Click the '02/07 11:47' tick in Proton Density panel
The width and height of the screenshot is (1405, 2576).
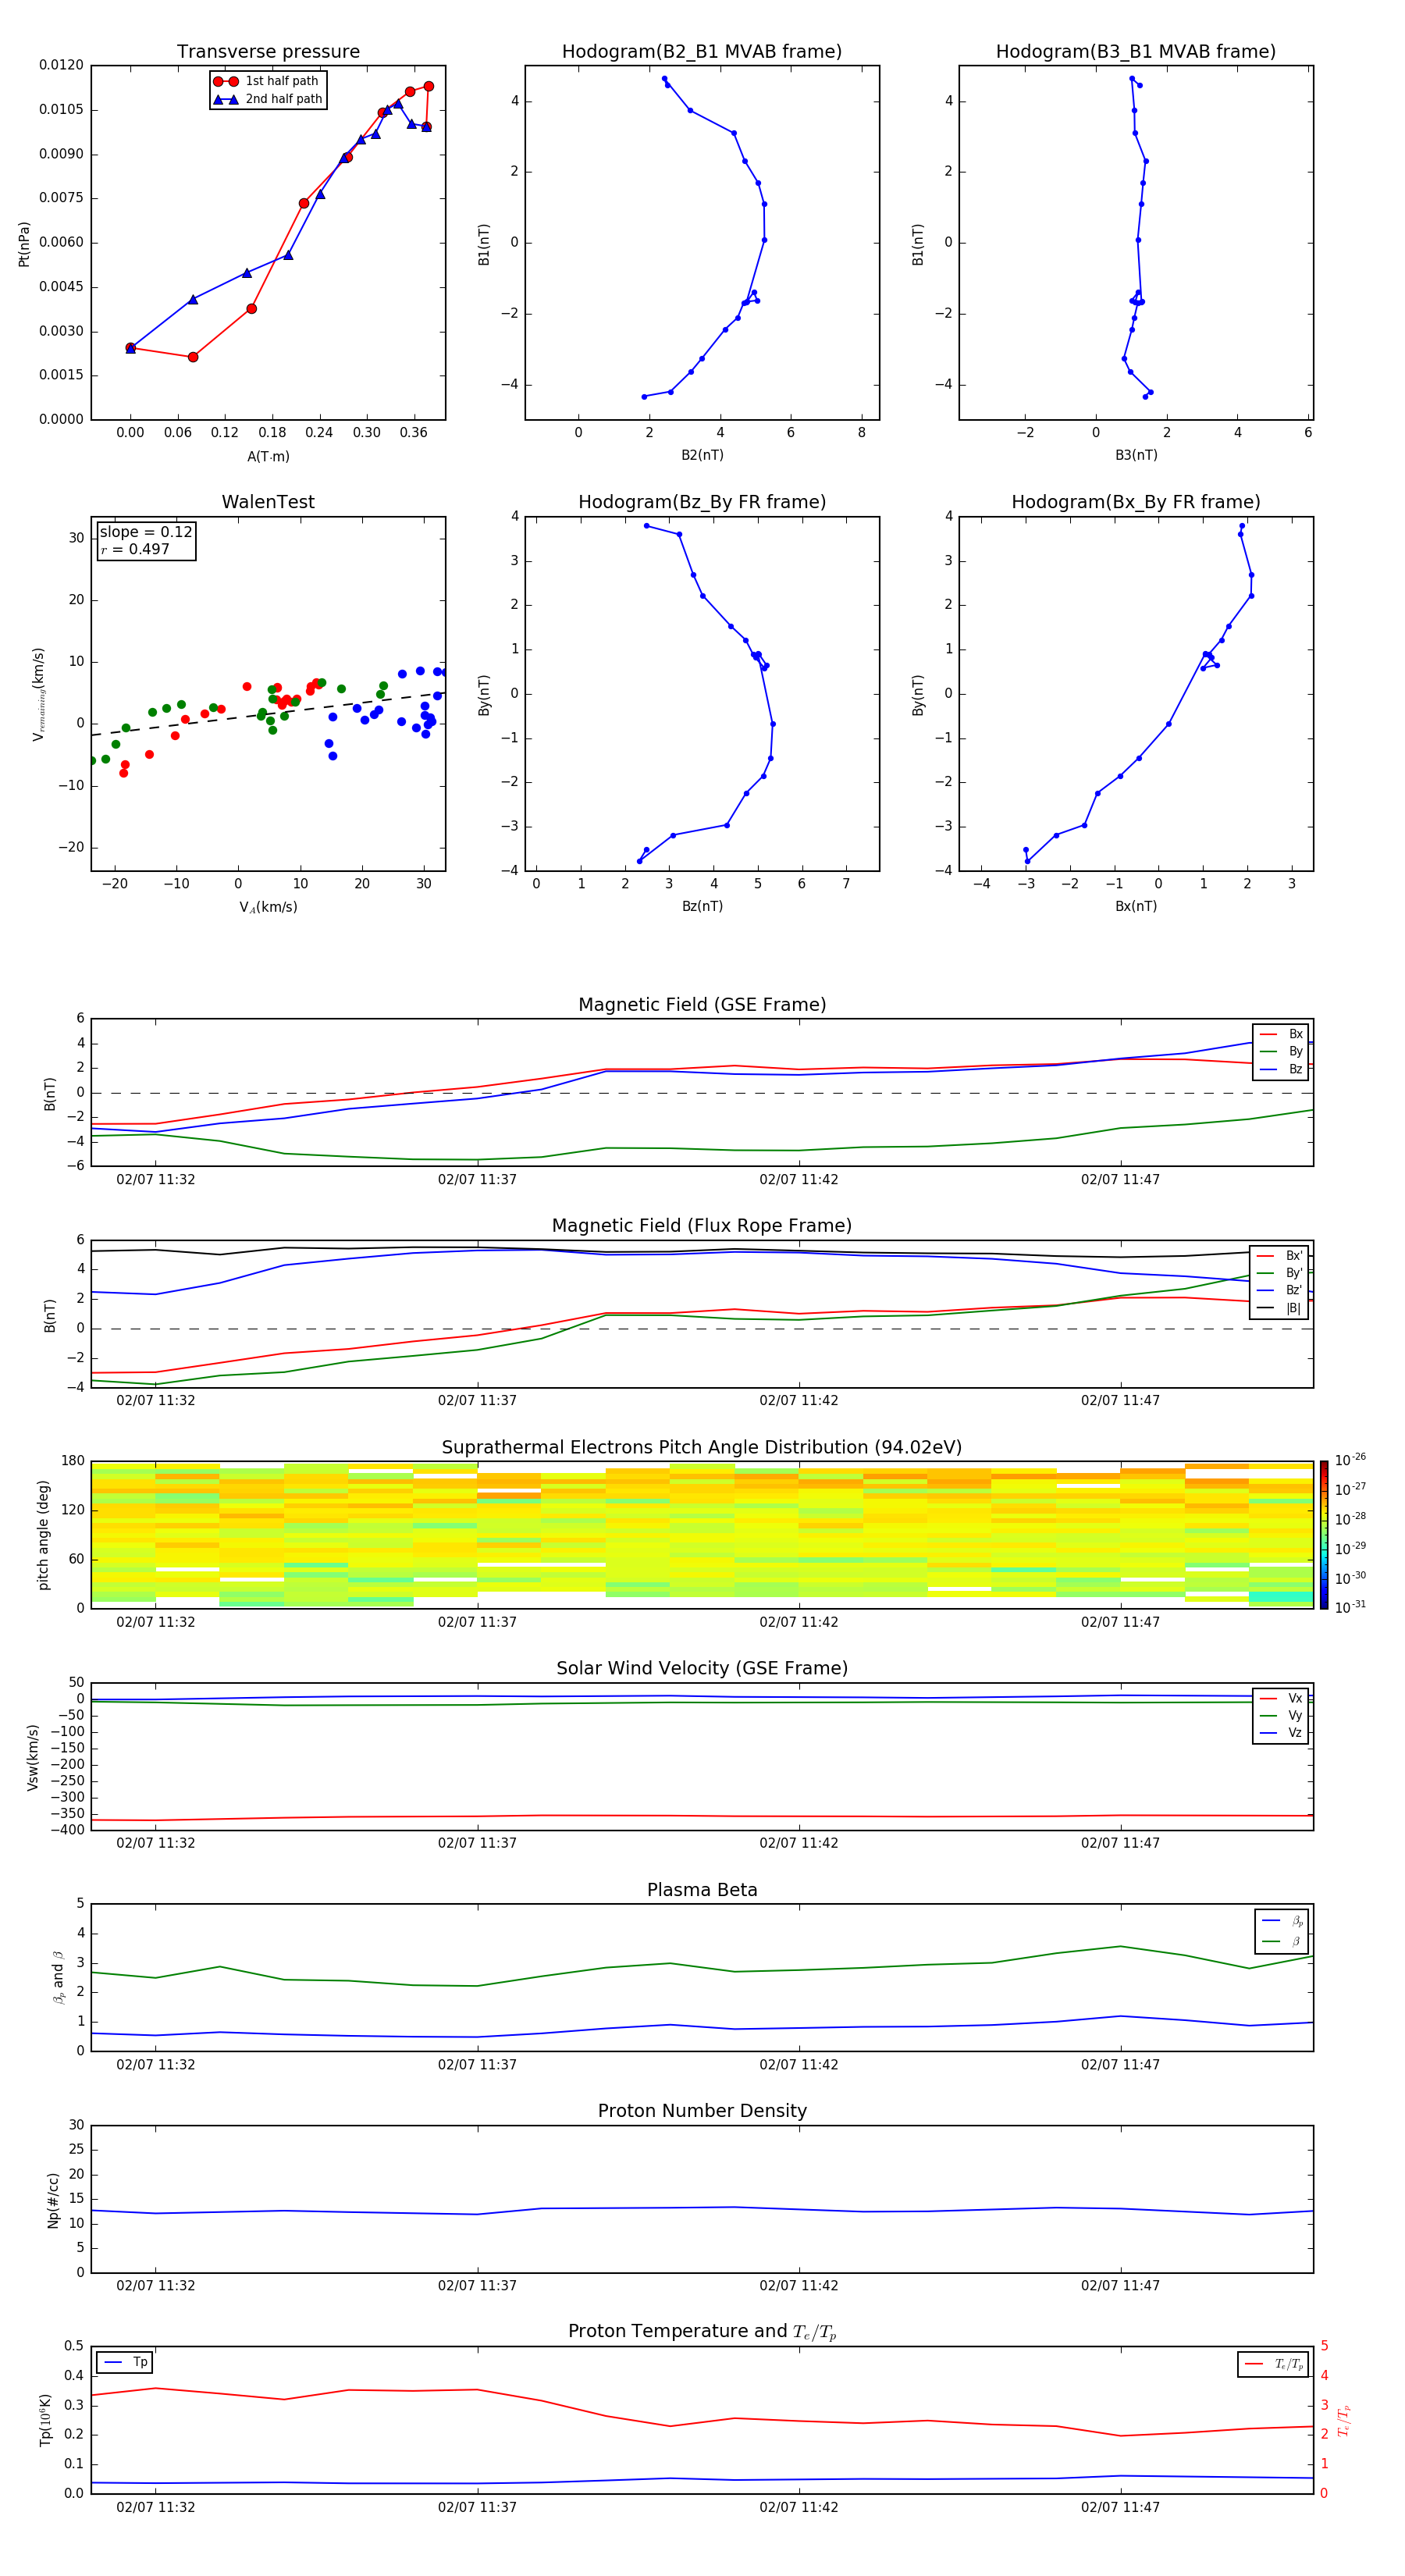(1120, 2286)
